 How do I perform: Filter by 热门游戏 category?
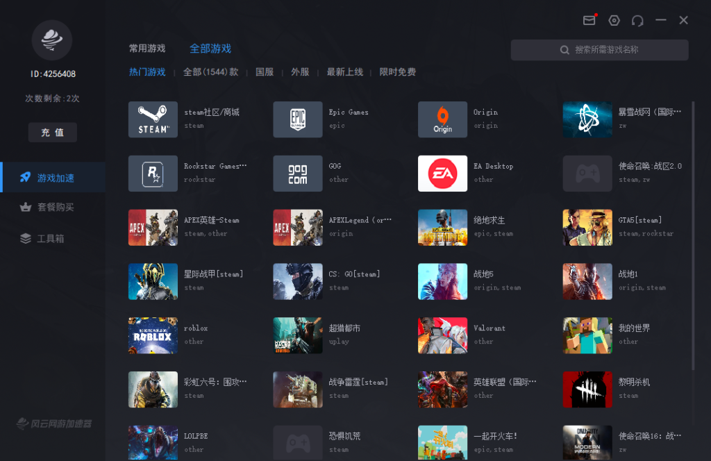[147, 72]
